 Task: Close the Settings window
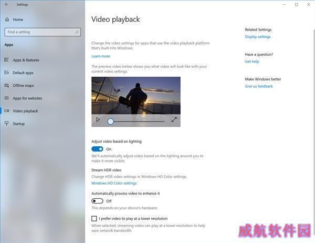pyautogui.click(x=309, y=4)
